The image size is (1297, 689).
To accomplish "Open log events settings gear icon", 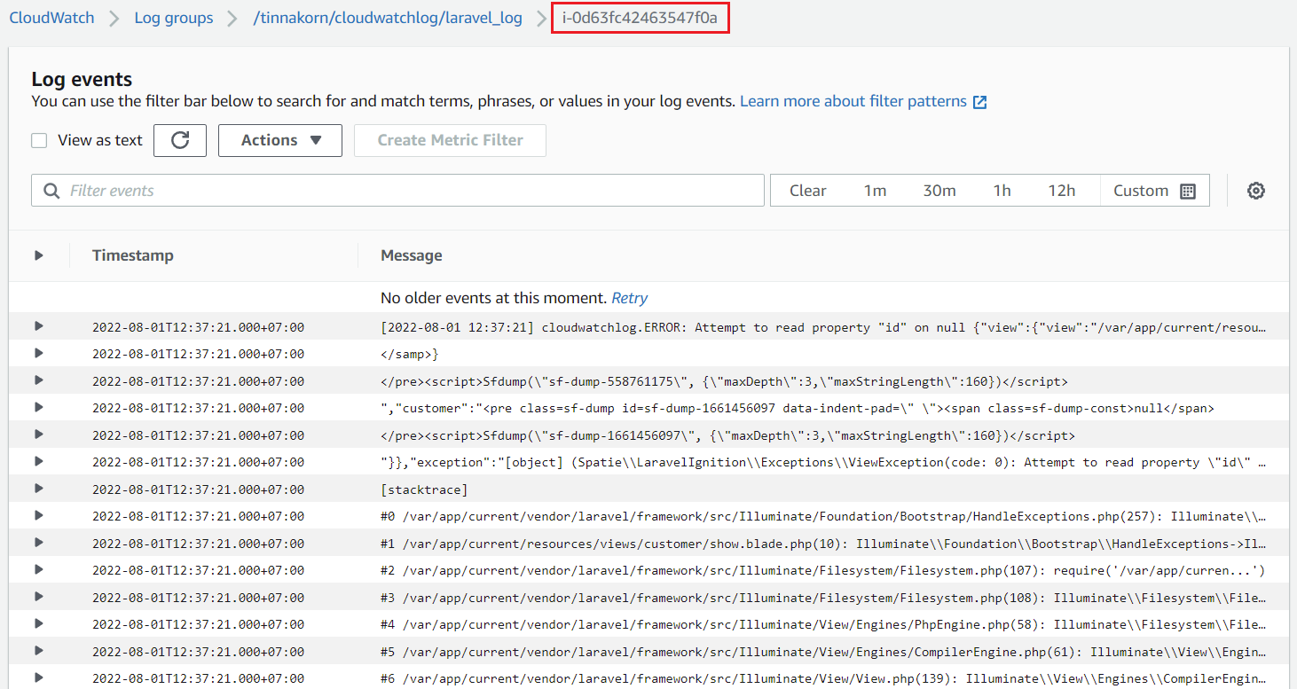I will [x=1255, y=191].
